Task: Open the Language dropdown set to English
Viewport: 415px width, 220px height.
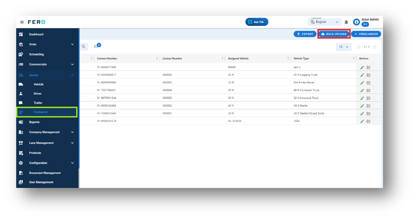Action: (325, 22)
